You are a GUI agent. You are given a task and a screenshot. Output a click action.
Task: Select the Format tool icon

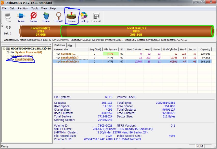(33, 17)
